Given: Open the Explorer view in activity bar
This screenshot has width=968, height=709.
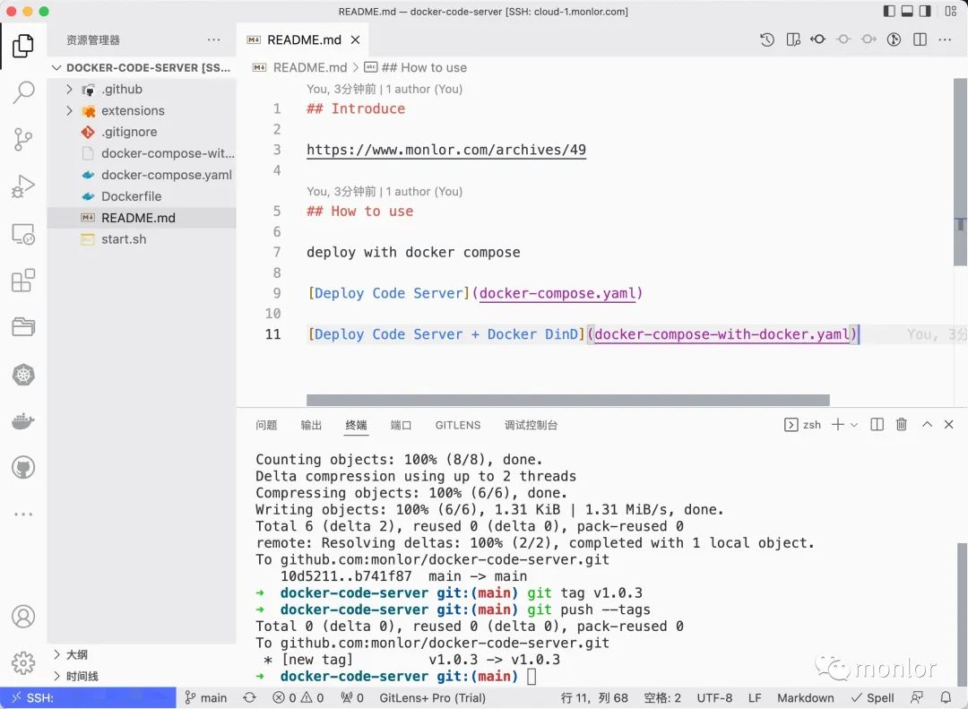Looking at the screenshot, I should [x=22, y=46].
